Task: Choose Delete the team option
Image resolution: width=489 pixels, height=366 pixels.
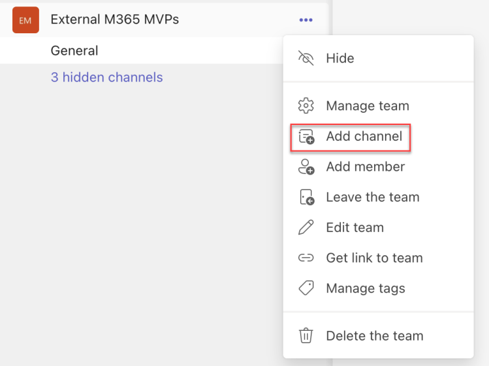Action: [378, 336]
